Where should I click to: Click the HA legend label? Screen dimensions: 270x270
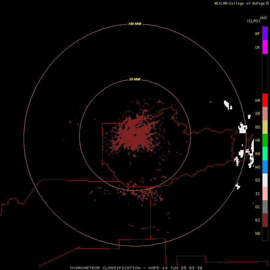coord(257,100)
